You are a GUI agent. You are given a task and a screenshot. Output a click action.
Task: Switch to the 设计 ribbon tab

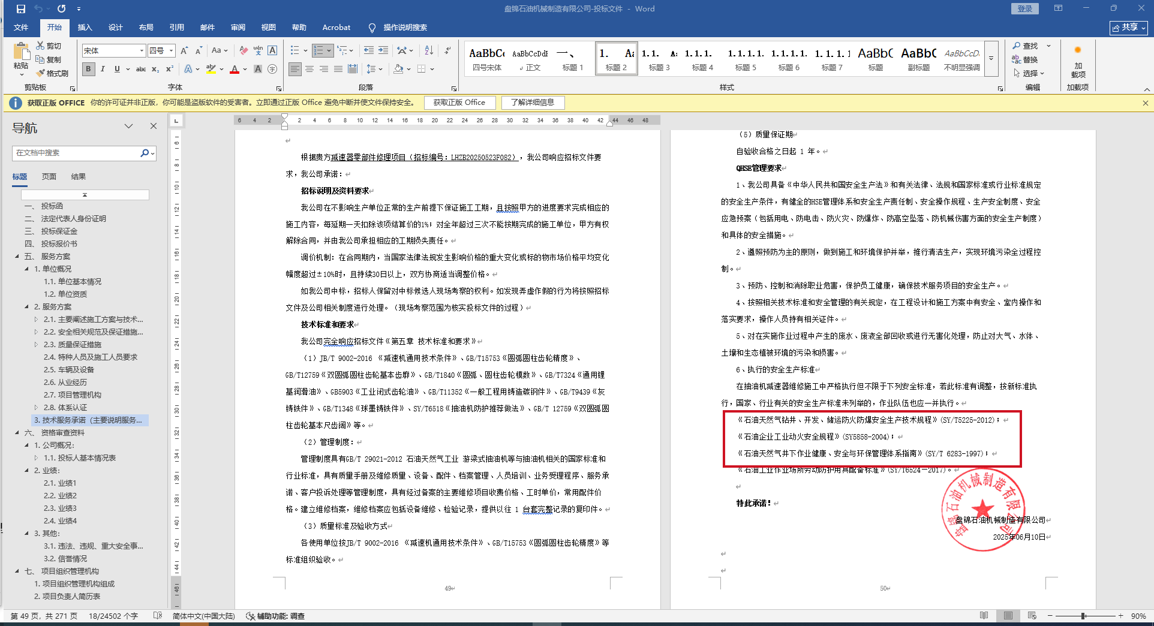[x=116, y=28]
